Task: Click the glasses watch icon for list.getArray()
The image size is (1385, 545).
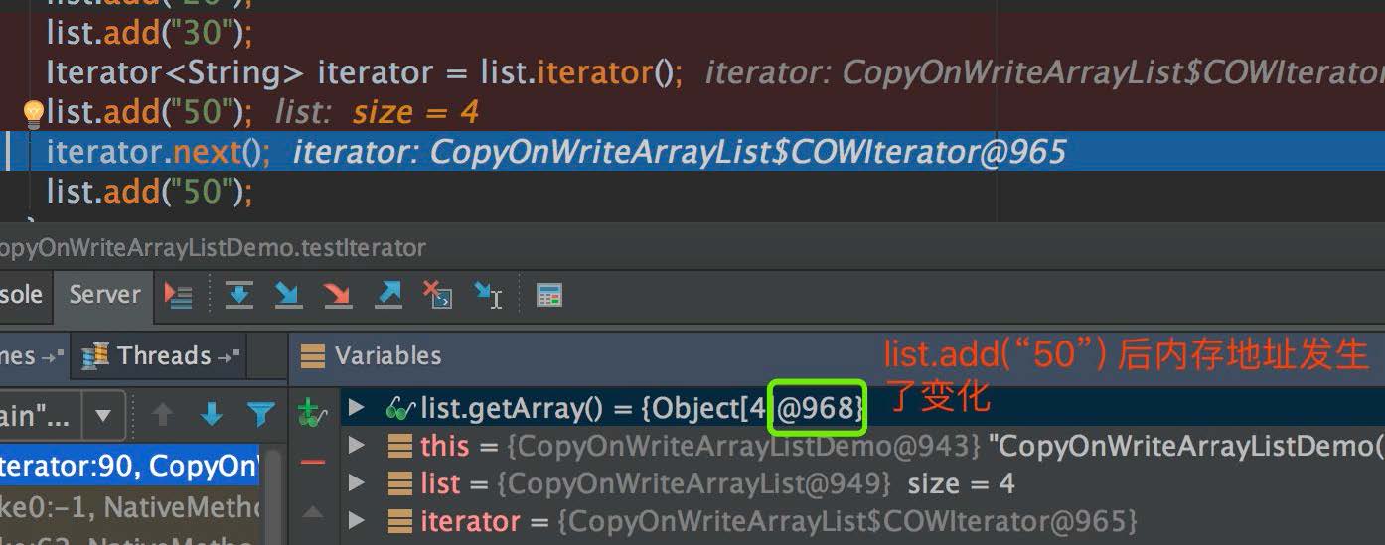Action: [x=399, y=408]
